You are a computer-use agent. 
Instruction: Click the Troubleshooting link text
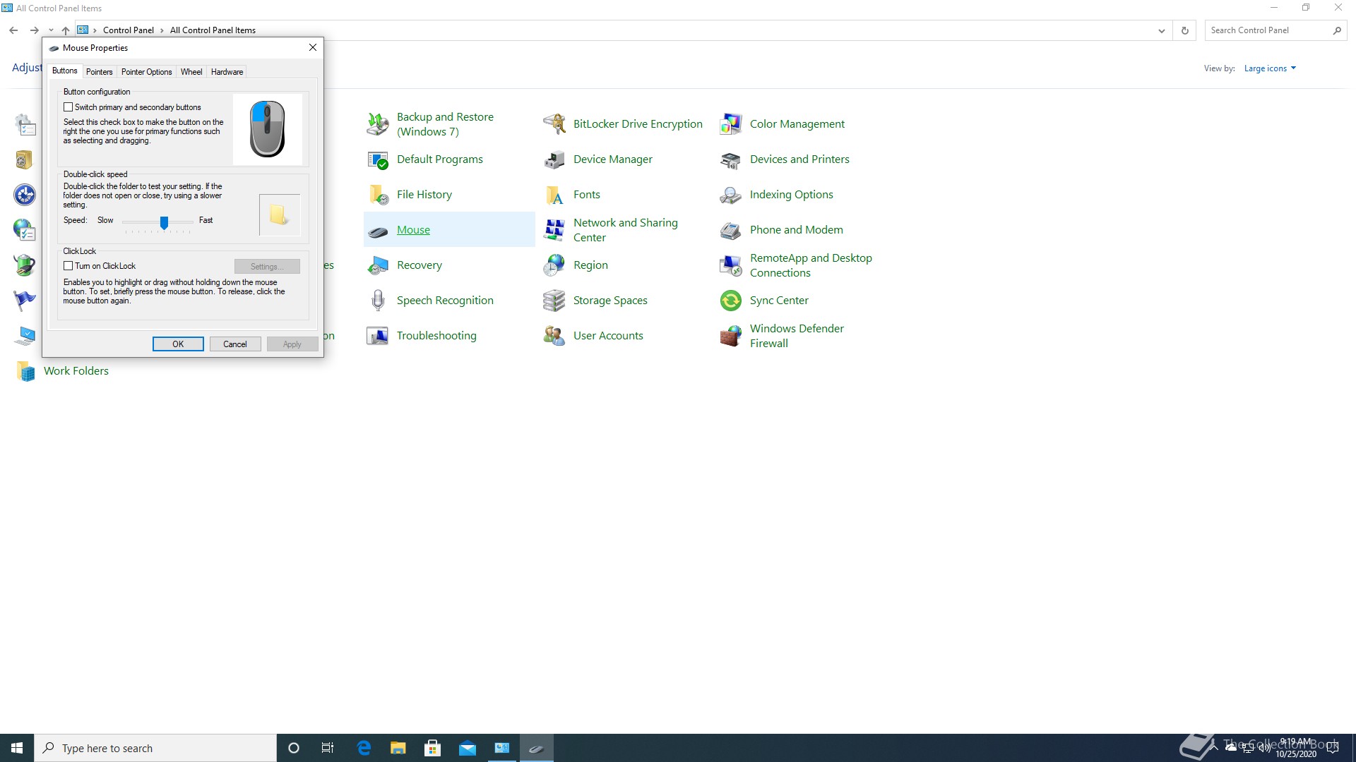[436, 336]
